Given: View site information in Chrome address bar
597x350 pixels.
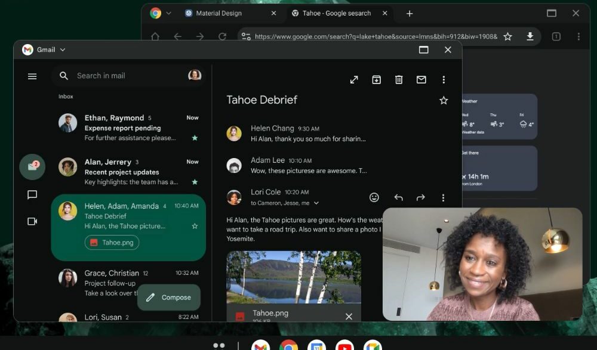Looking at the screenshot, I should [x=246, y=36].
